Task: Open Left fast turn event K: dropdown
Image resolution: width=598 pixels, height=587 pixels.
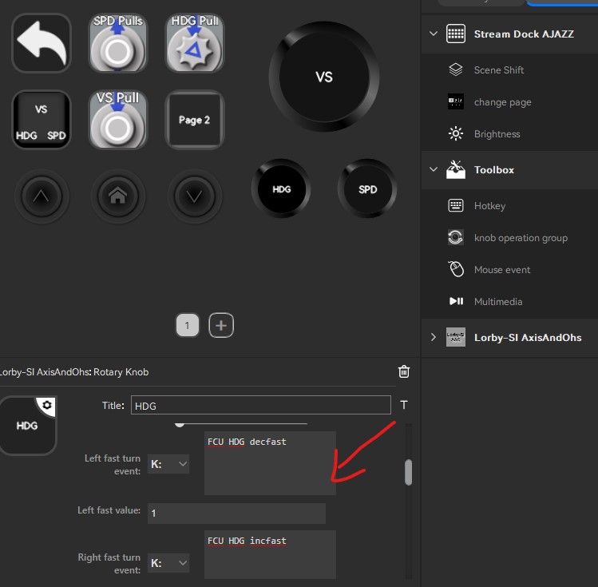Action: point(168,464)
